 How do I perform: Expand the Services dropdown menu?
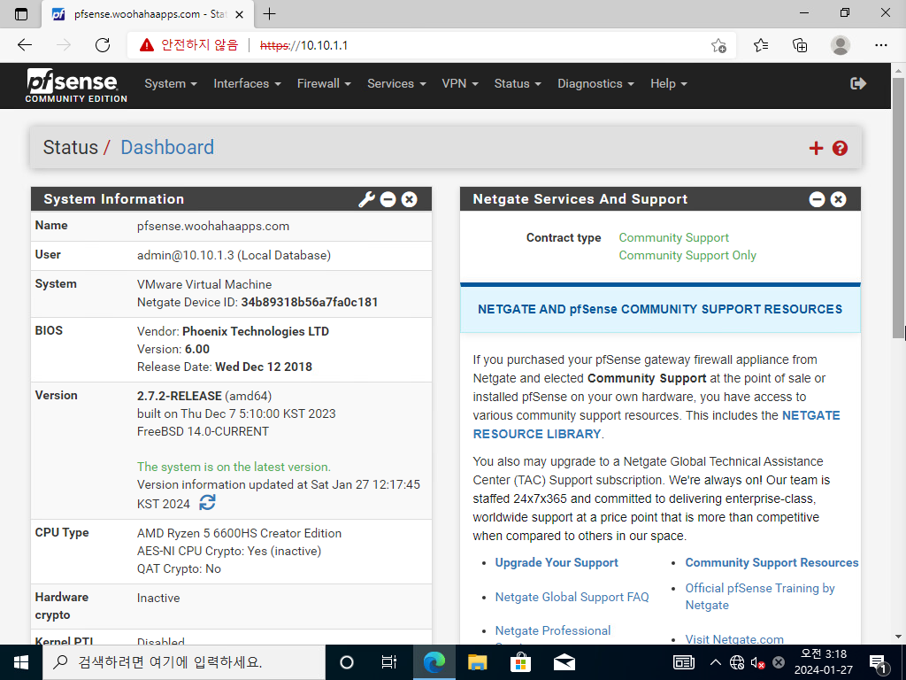point(396,84)
